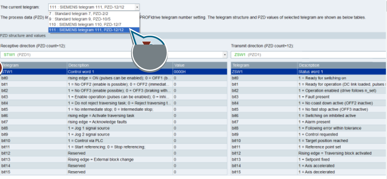The height and width of the screenshot is (179, 387).
Task: Select '1 = No fast stop active' row
Action: pos(309,110)
